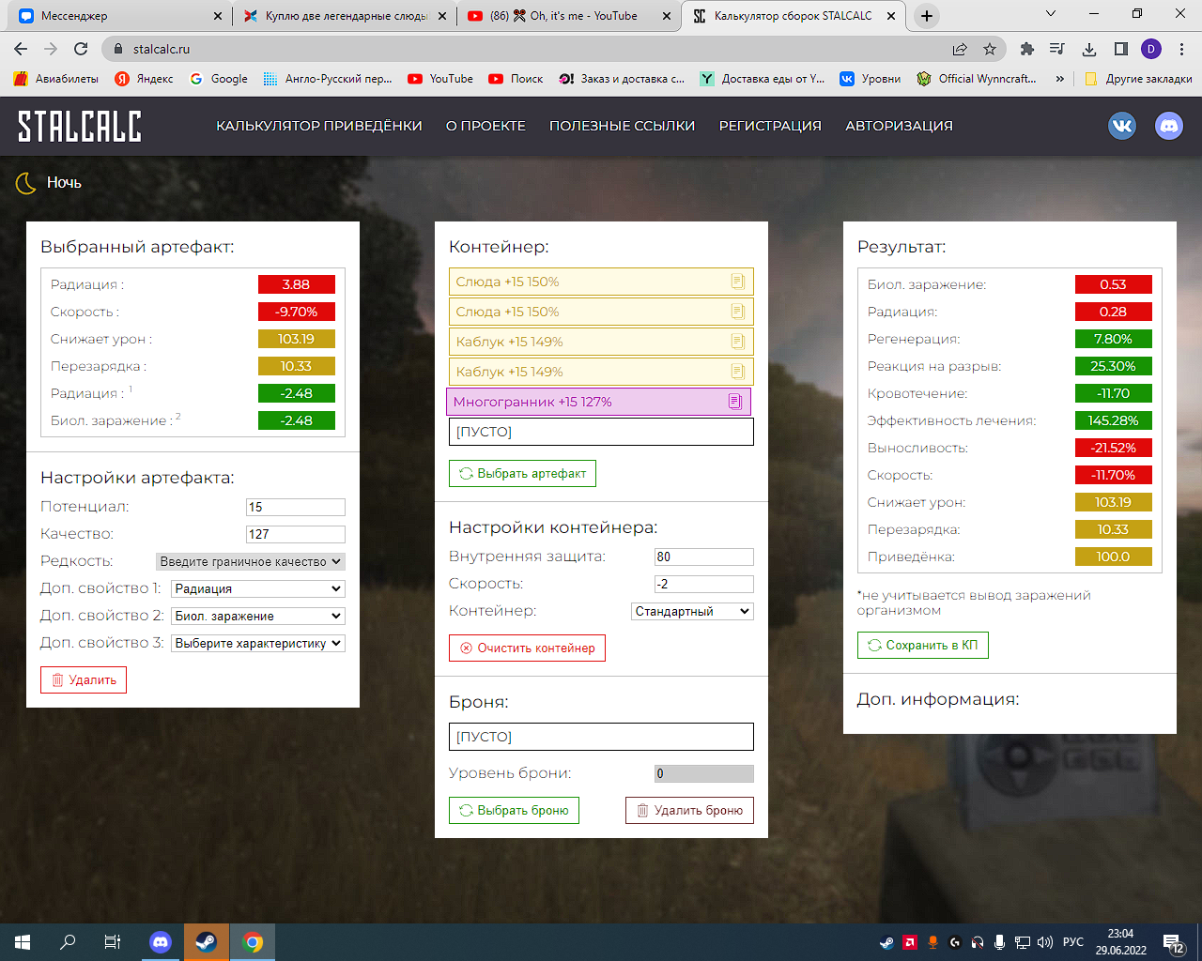Open Official Wynncraft bookmark
Screen dimensions: 1202x961
tap(977, 79)
